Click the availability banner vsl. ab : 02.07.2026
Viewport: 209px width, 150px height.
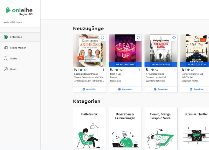click(x=195, y=64)
